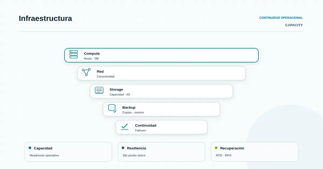Click the 'Backup' title text

[129, 108]
